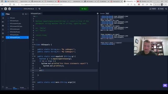Switch to the Shell tab
168x94 pixels.
click(x=107, y=14)
